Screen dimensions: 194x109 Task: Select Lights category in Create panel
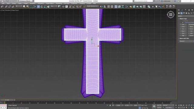click(x=184, y=13)
